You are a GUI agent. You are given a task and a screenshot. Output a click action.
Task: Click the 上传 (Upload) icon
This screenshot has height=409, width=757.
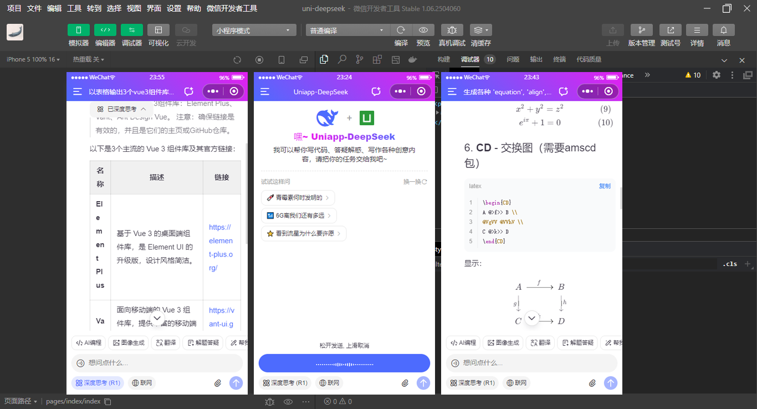click(x=613, y=30)
